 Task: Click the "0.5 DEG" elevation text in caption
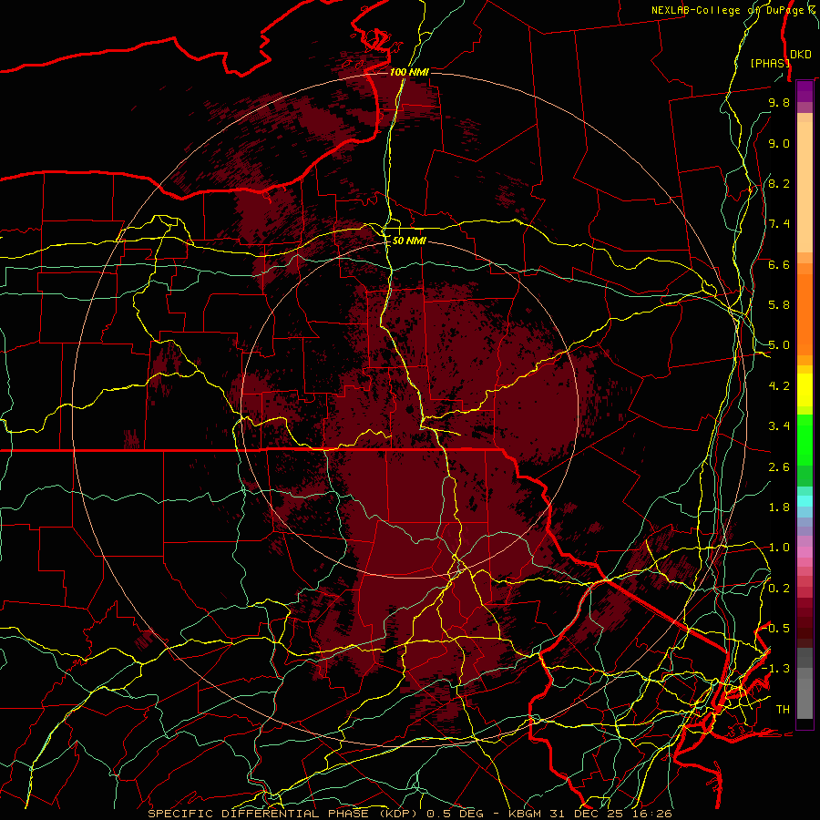(x=455, y=814)
